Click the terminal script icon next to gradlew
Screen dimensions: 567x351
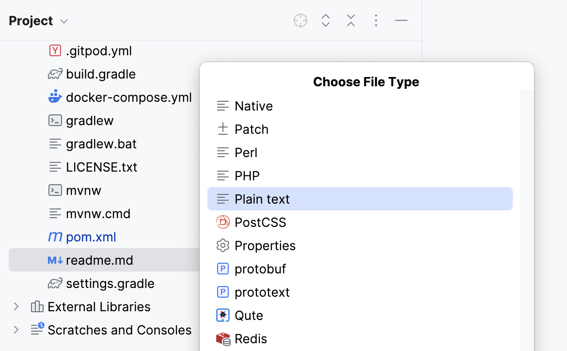(55, 120)
